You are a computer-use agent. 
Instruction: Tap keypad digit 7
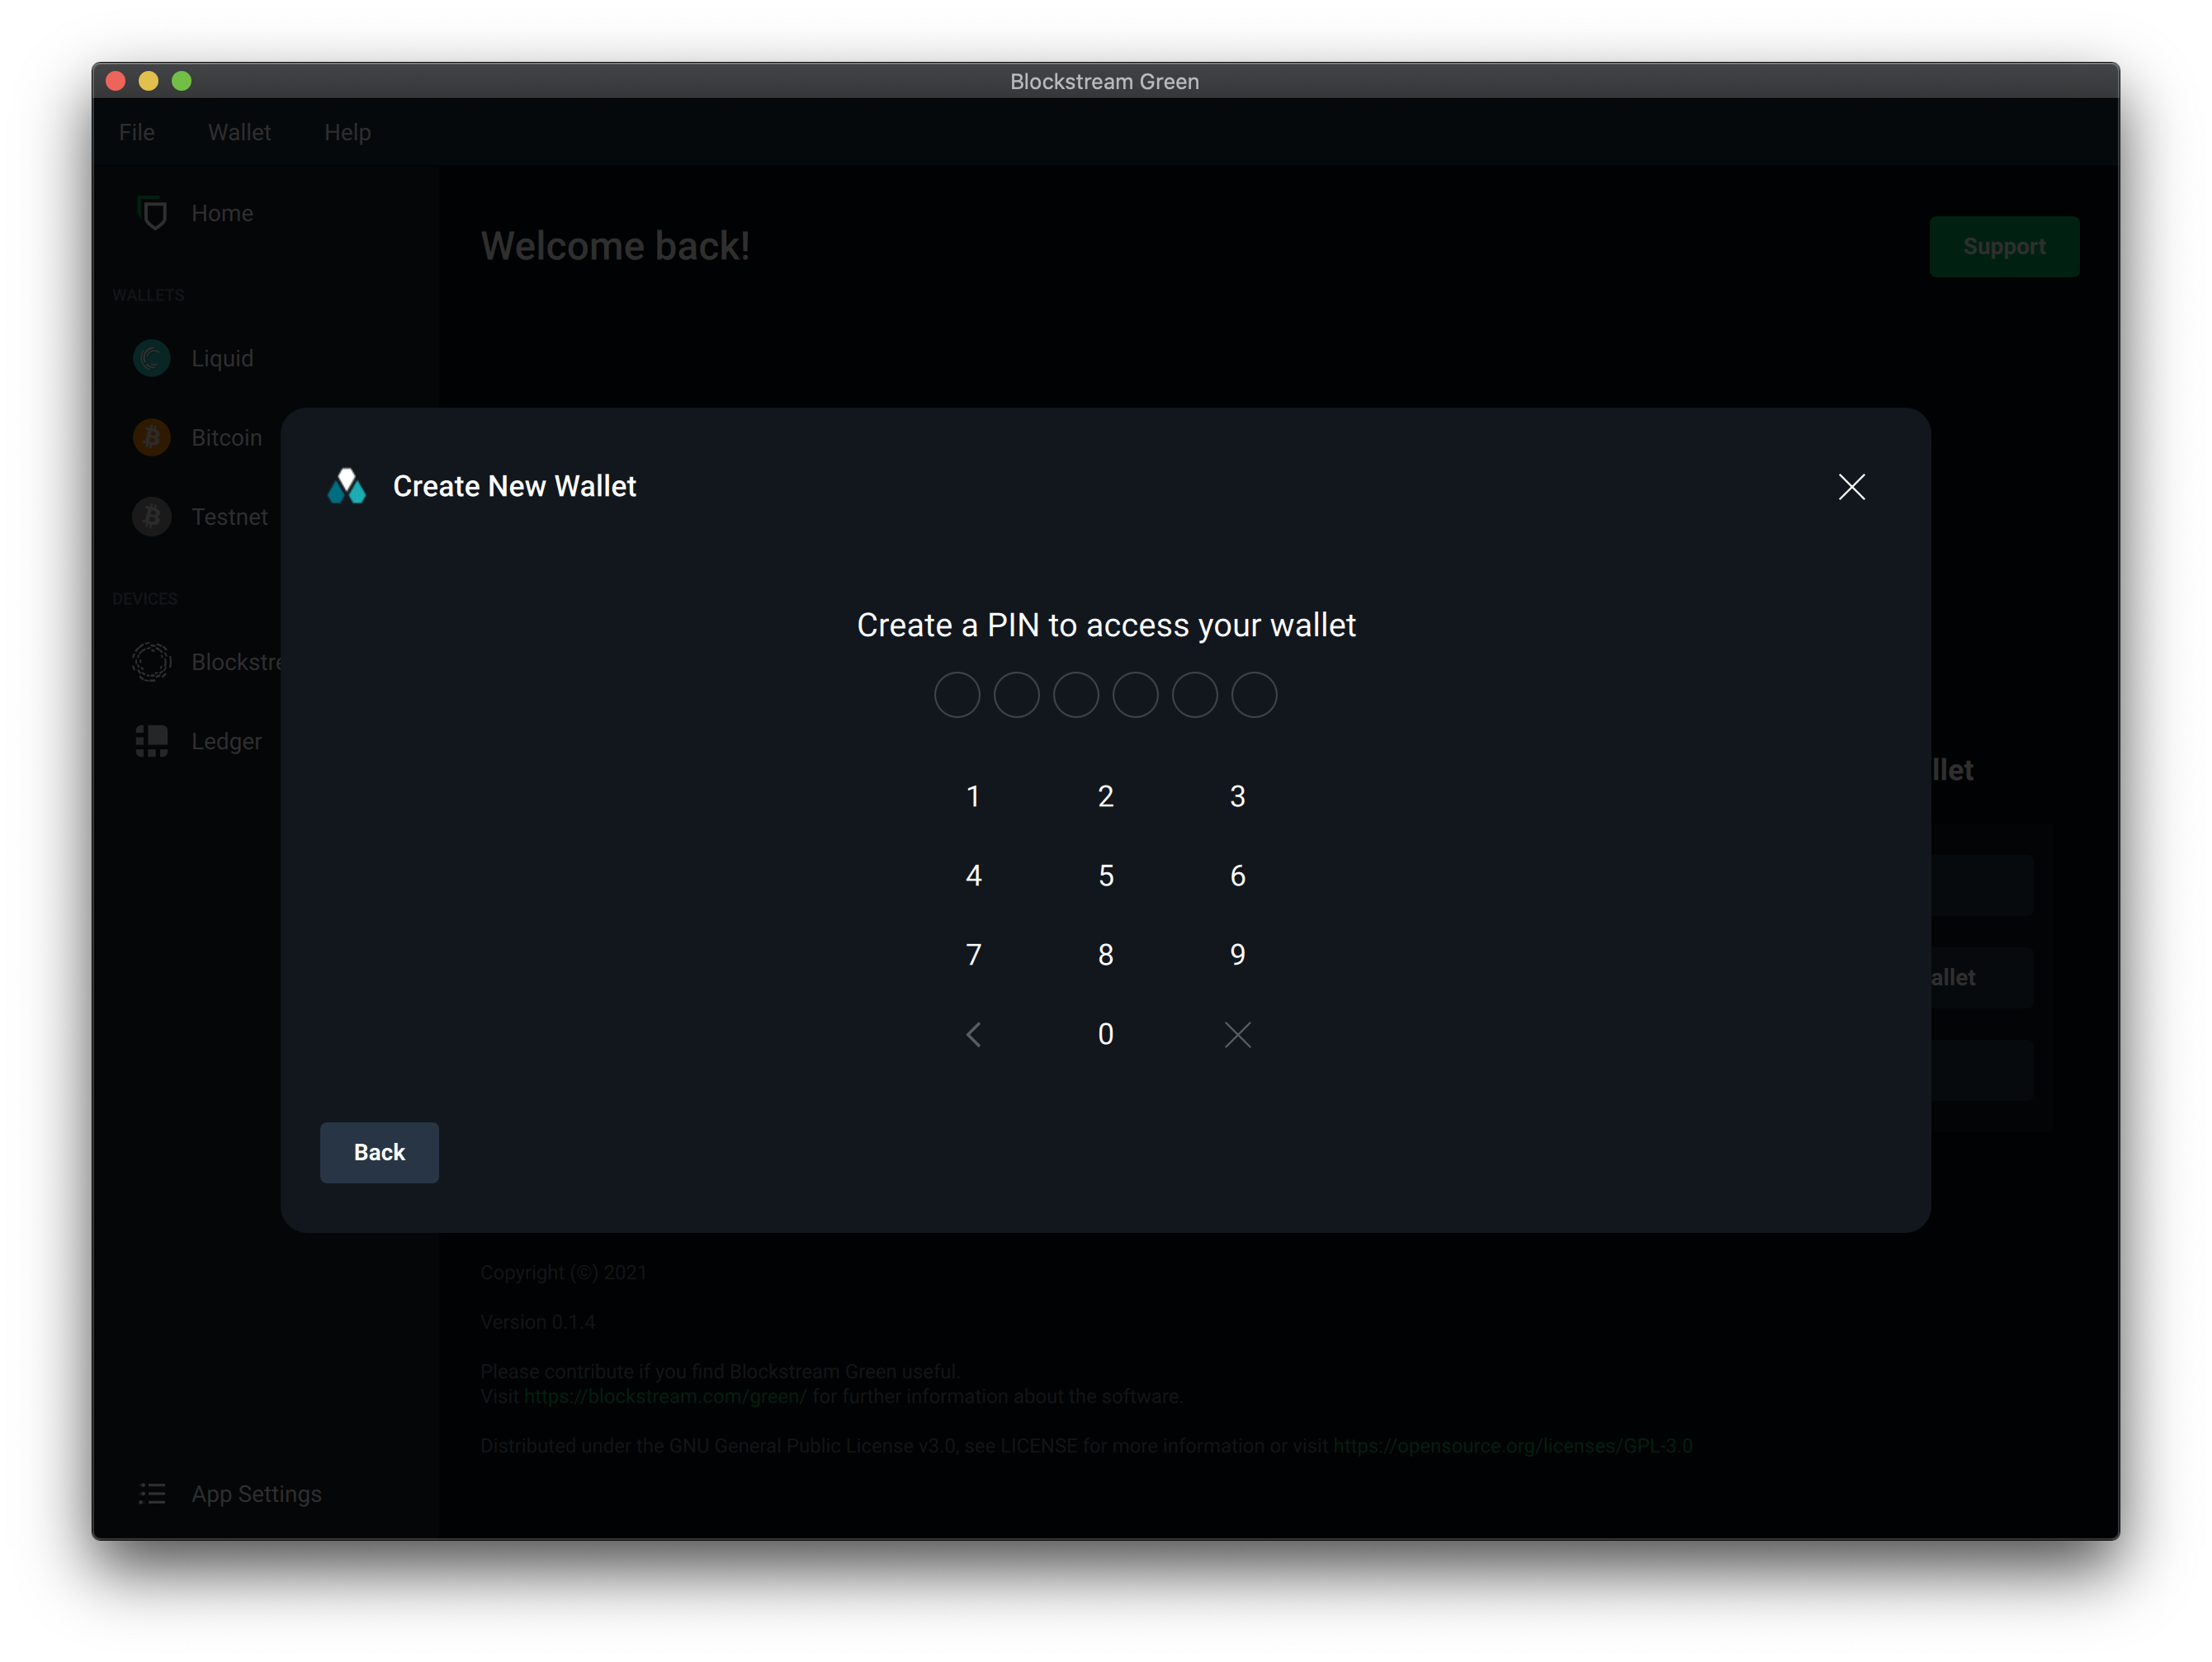click(973, 954)
